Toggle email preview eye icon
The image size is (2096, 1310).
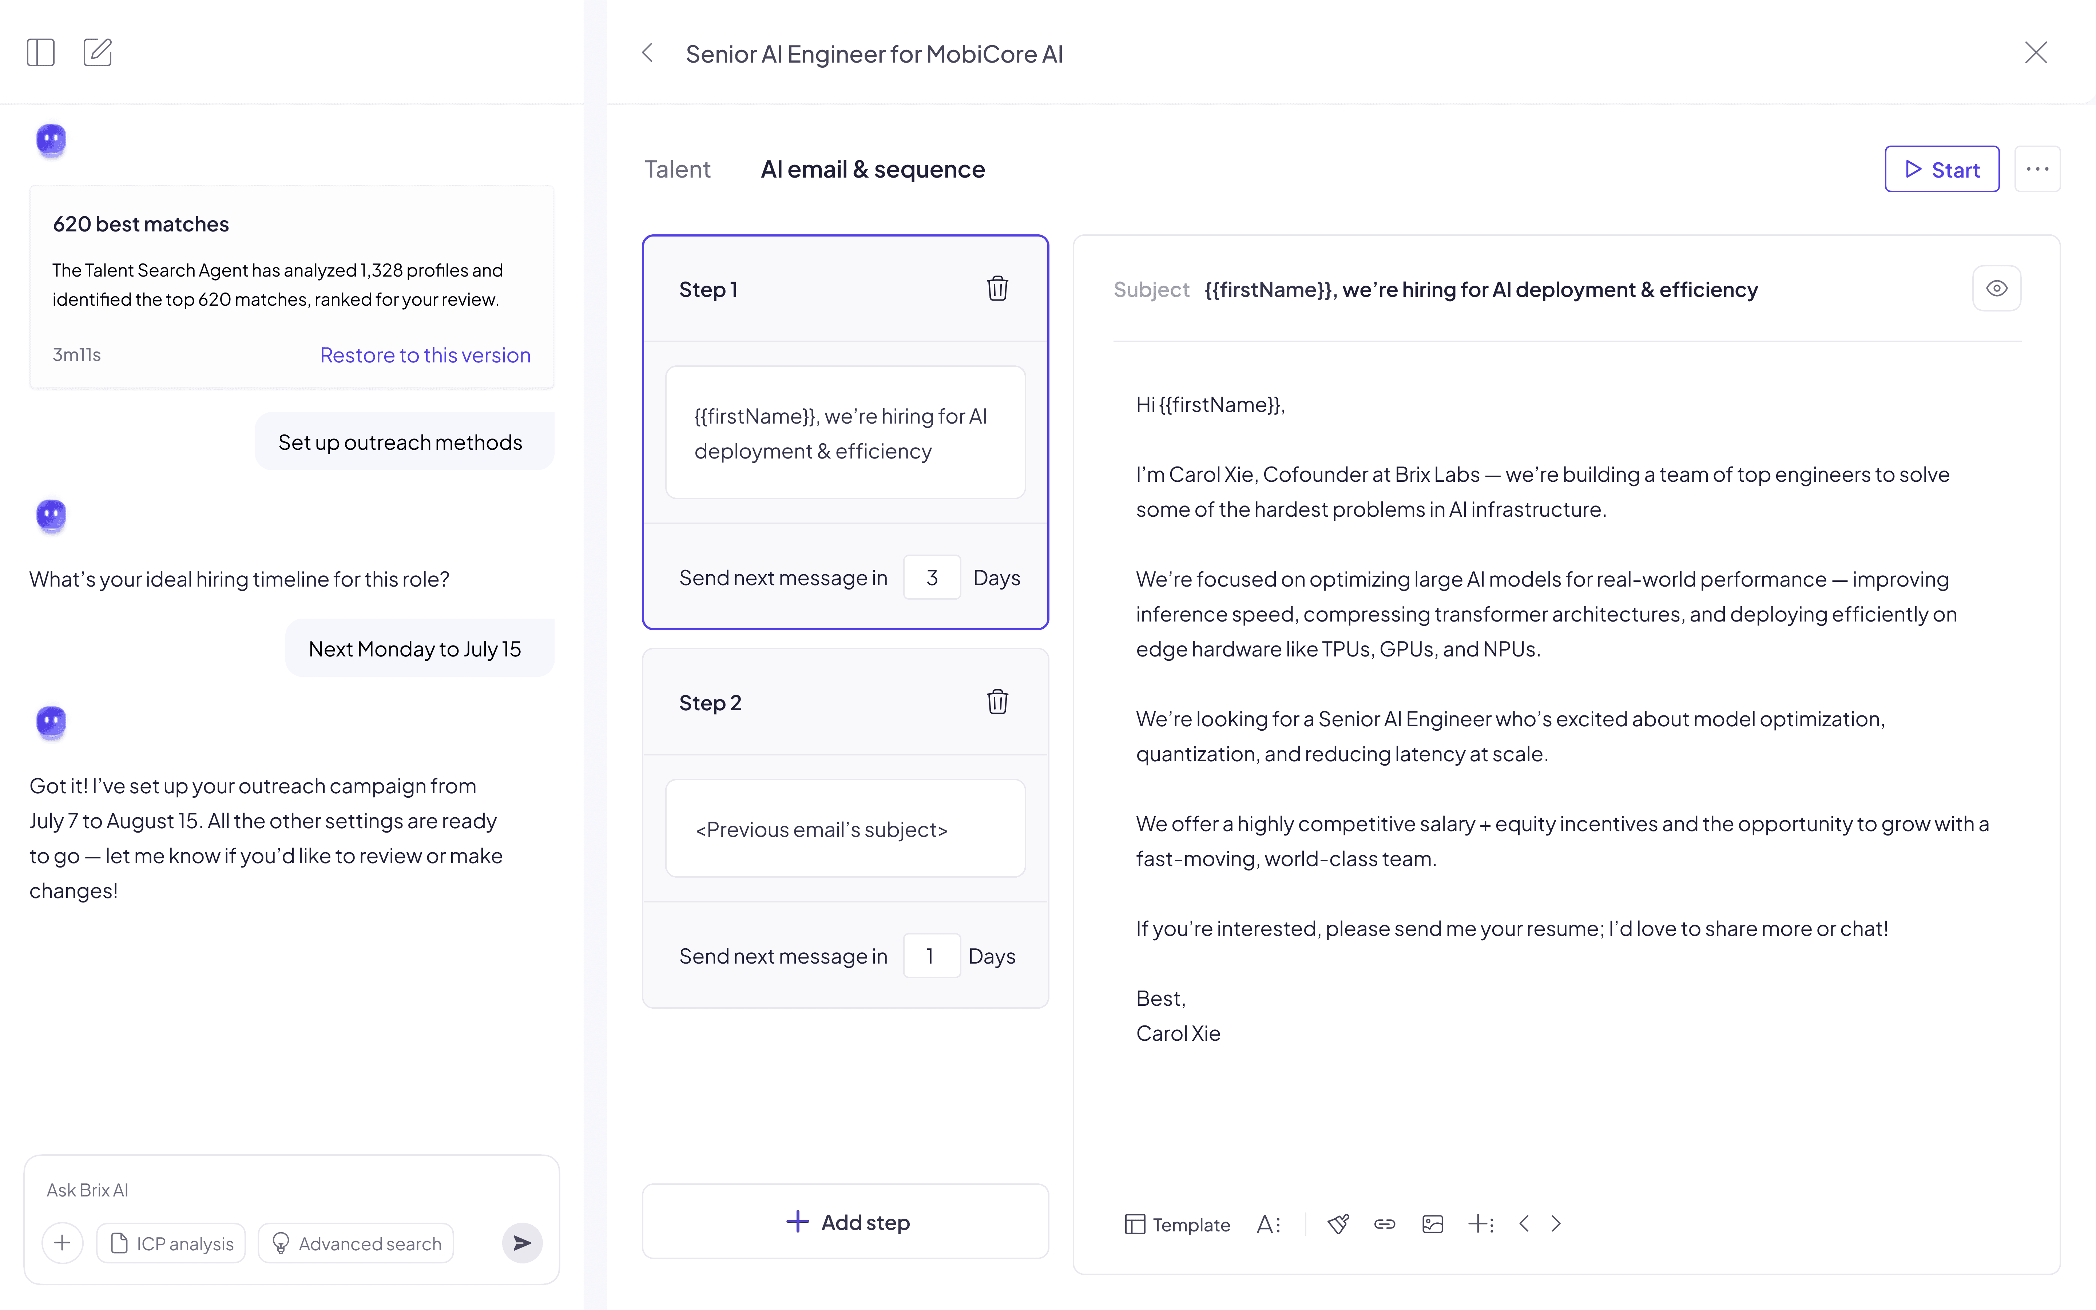1996,289
